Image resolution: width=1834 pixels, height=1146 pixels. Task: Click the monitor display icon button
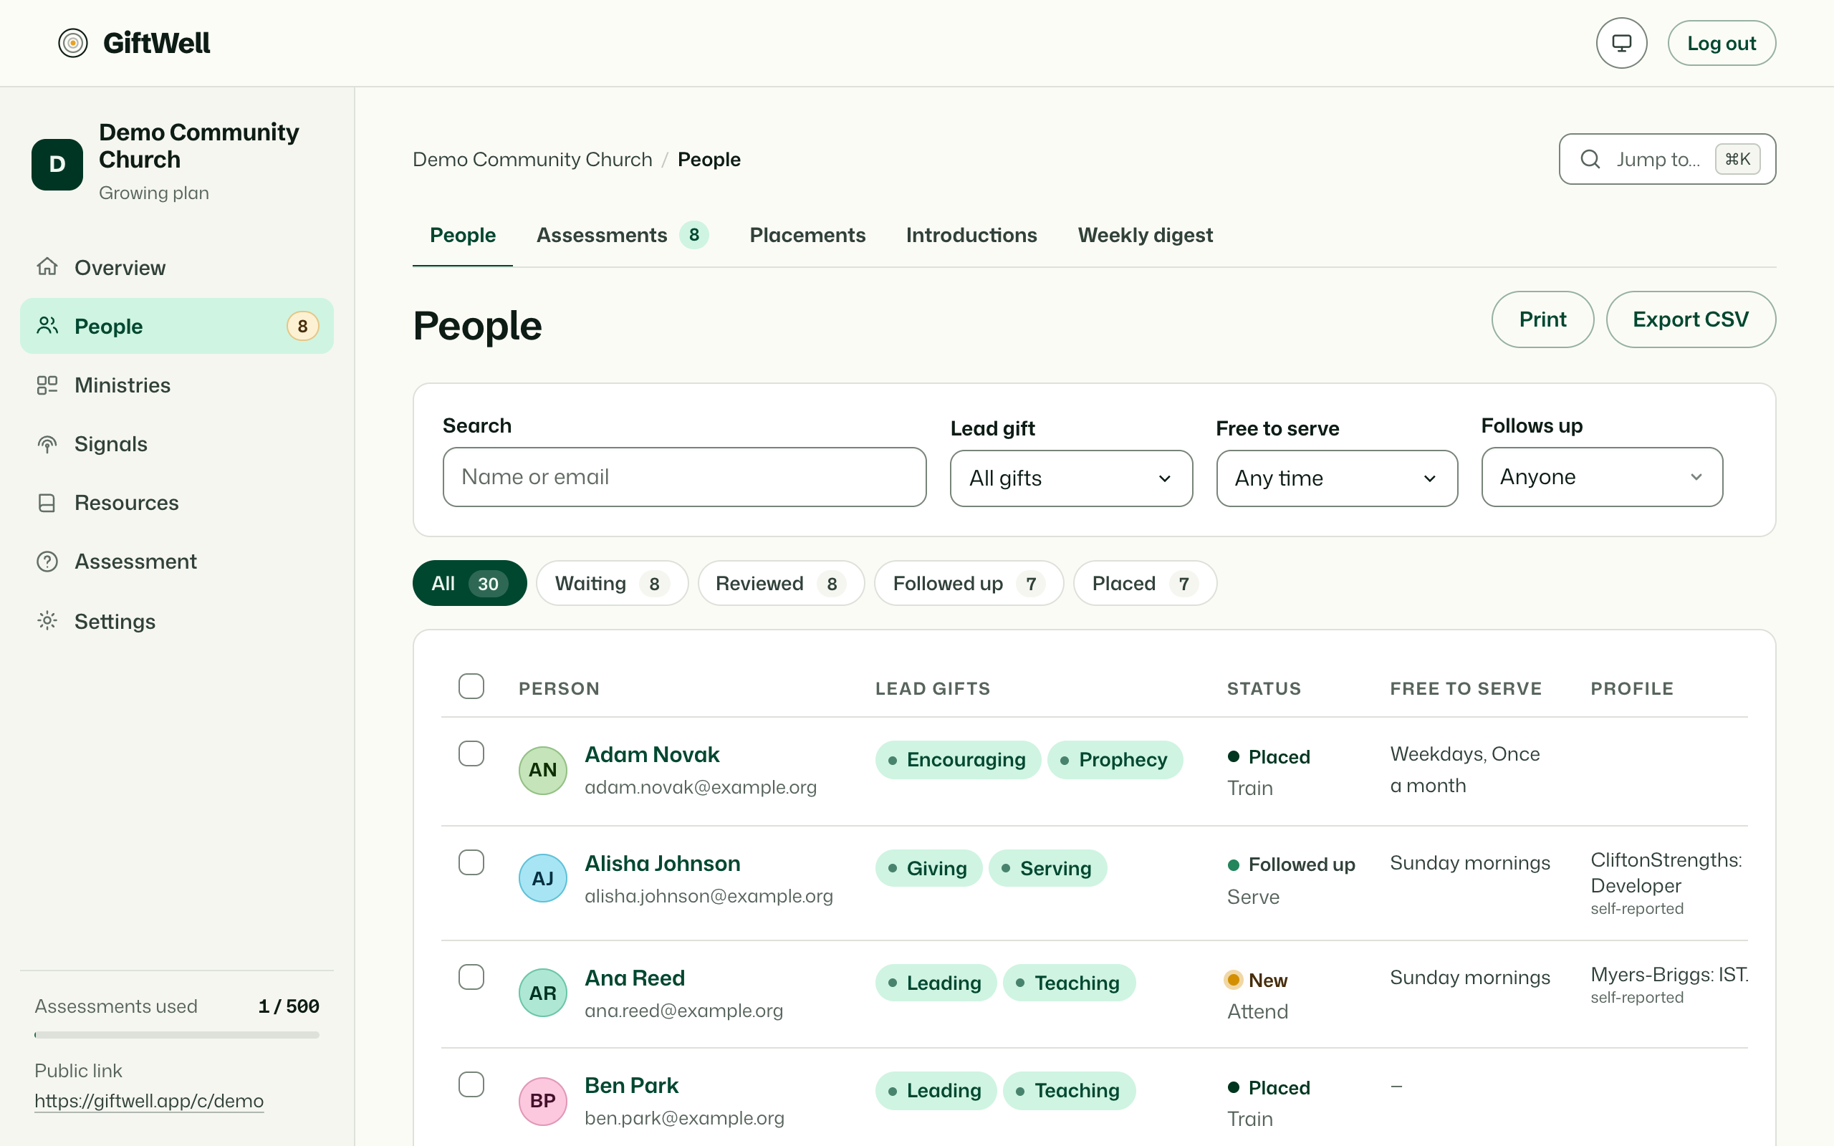pyautogui.click(x=1621, y=43)
